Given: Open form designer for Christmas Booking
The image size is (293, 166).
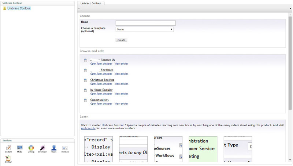Looking at the screenshot, I should pos(101,84).
